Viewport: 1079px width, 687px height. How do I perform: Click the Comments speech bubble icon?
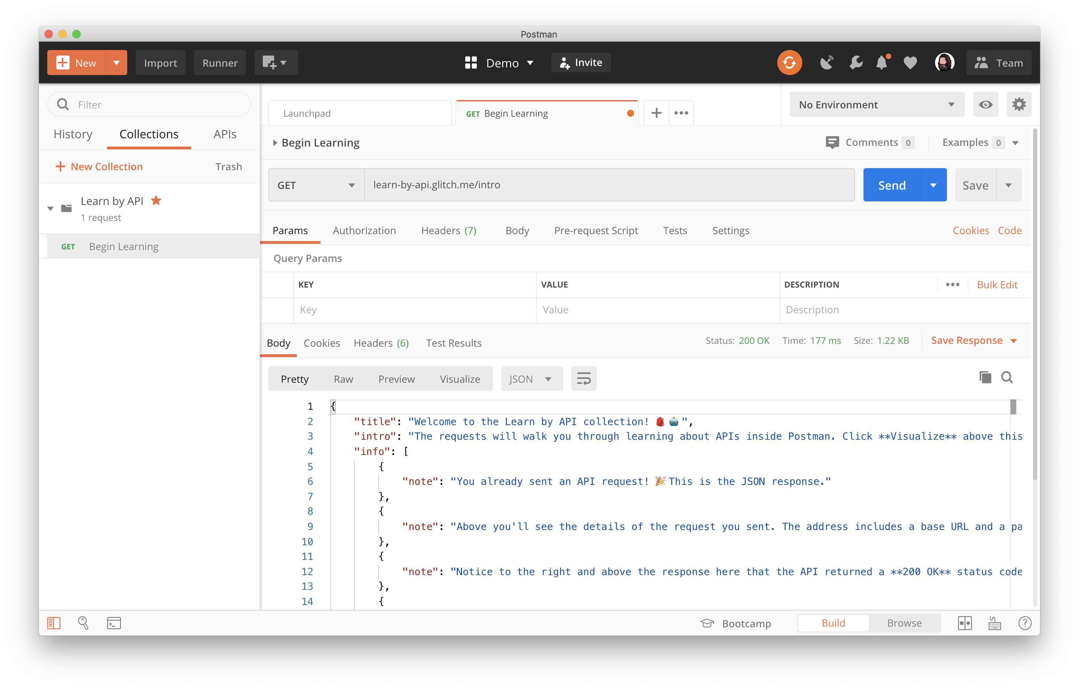[832, 142]
